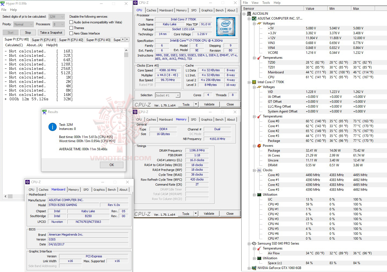
Task: Click the Max column header in HWMonitor
Action: 363,9
